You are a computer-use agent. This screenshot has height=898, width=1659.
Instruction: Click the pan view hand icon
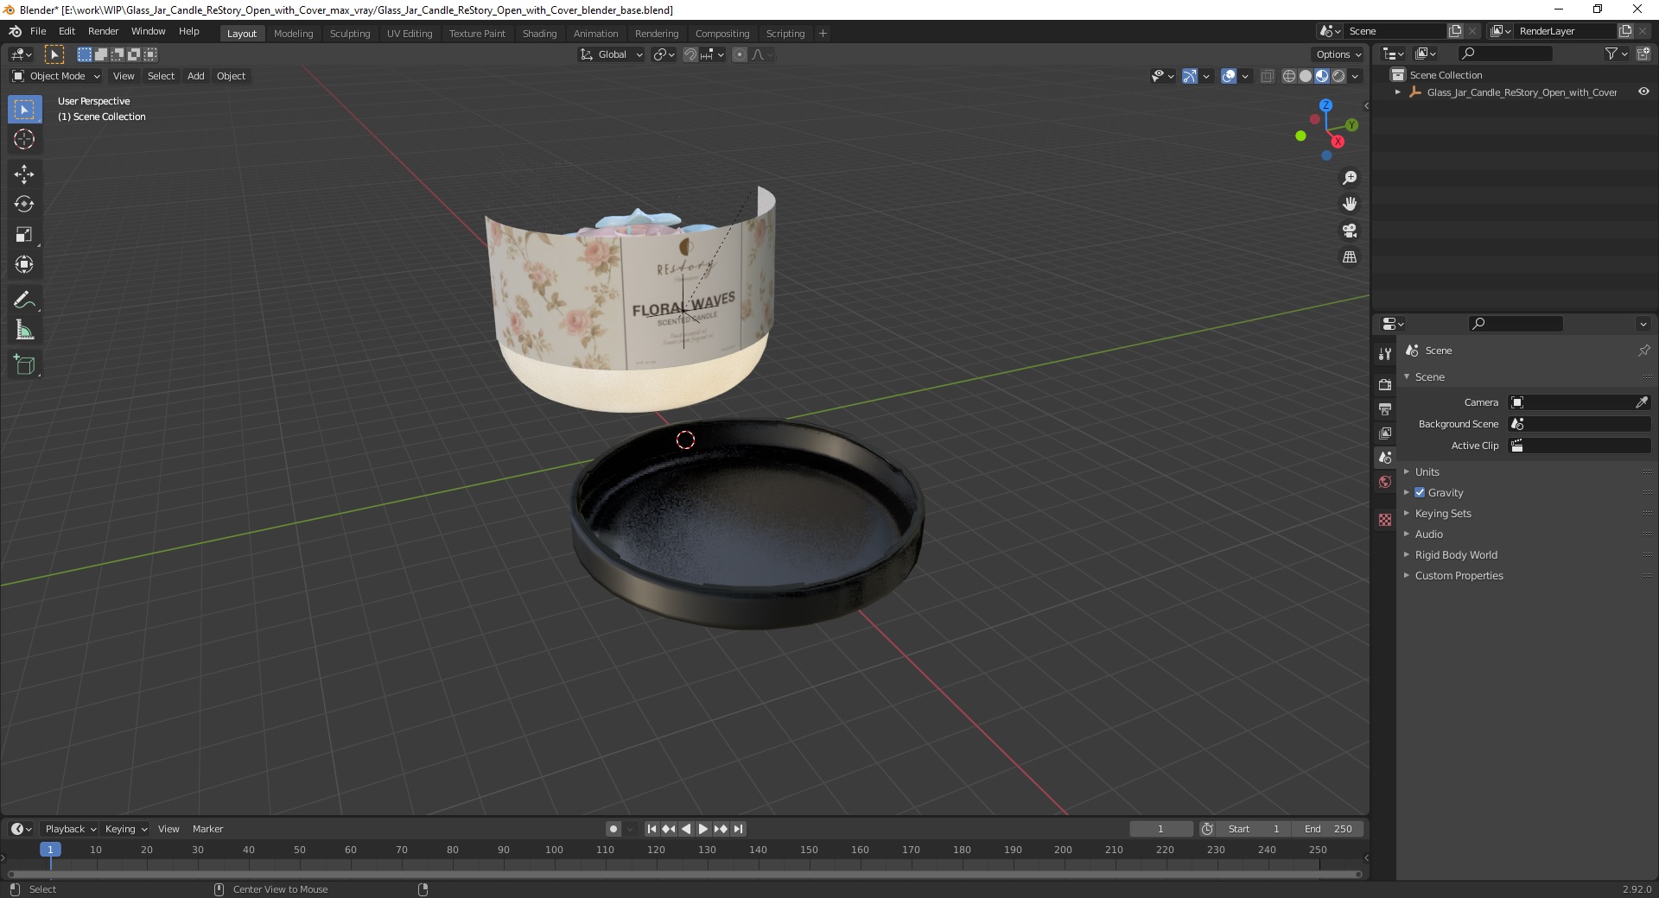click(1349, 205)
